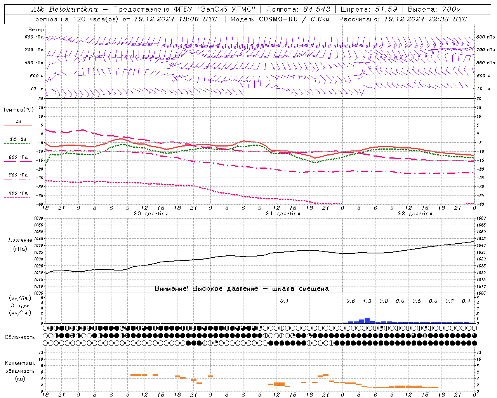Click the '(мм/3ч.)' precipitation unit label
Viewport: 497px width, 398px height.
20,298
